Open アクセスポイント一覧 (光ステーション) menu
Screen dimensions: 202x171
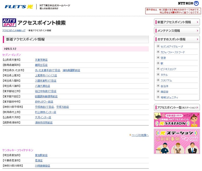177,107
